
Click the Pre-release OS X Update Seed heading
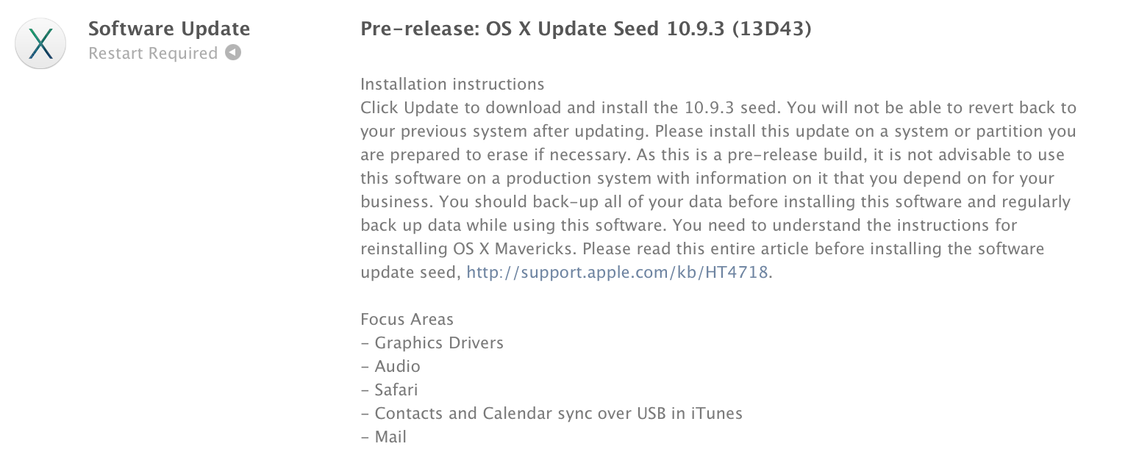(x=544, y=29)
